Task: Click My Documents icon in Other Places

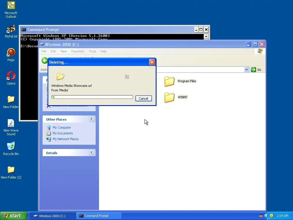Action: coord(49,133)
